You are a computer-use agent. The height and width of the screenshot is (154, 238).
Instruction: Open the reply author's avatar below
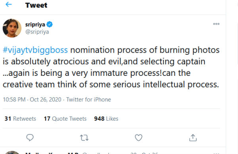pyautogui.click(x=12, y=152)
